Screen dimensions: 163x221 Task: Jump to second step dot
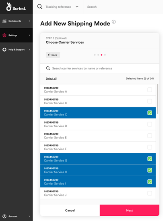tap(98, 55)
